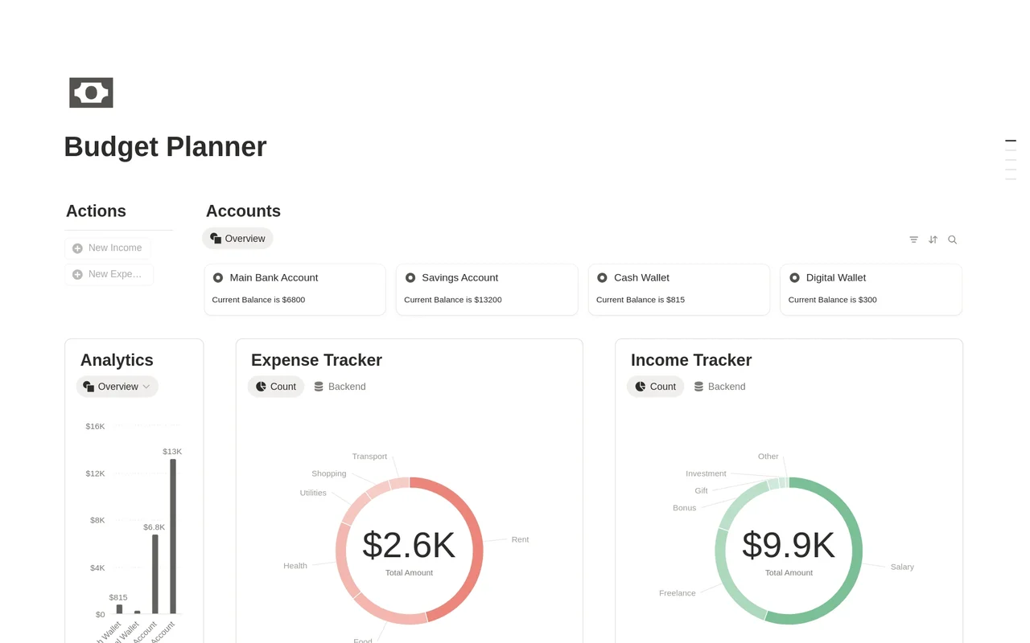This screenshot has width=1030, height=643.
Task: Click the Budget Planner page title
Action: (x=165, y=147)
